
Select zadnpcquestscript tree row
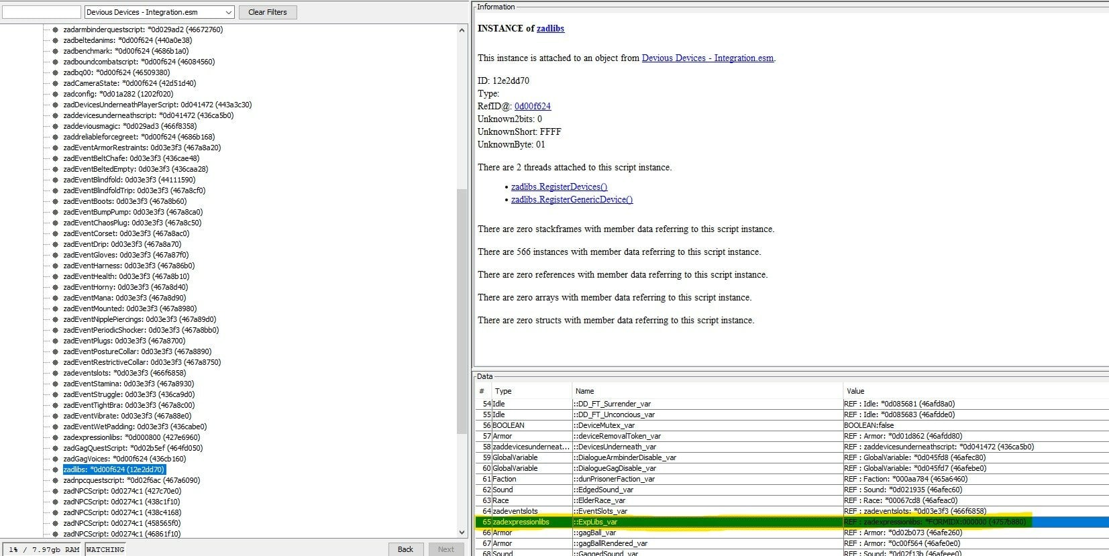[x=131, y=480]
